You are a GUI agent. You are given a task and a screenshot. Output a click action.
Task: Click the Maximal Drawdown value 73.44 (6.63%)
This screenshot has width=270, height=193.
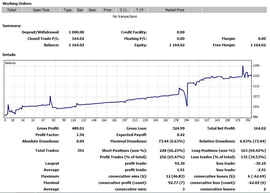171,141
